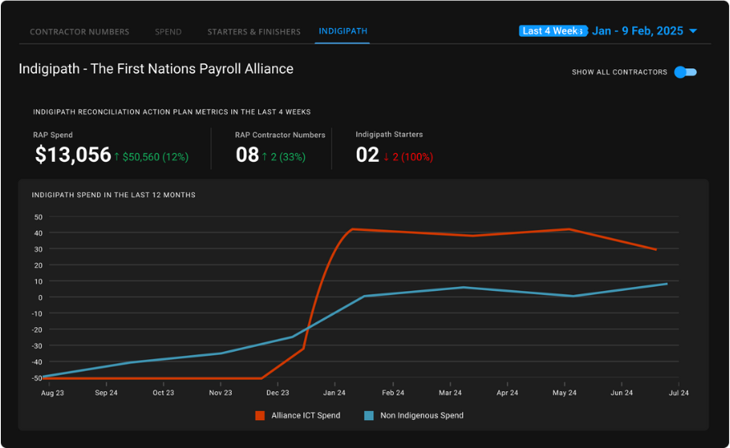This screenshot has width=730, height=448.
Task: Click the y-axis value -50
Action: [37, 378]
